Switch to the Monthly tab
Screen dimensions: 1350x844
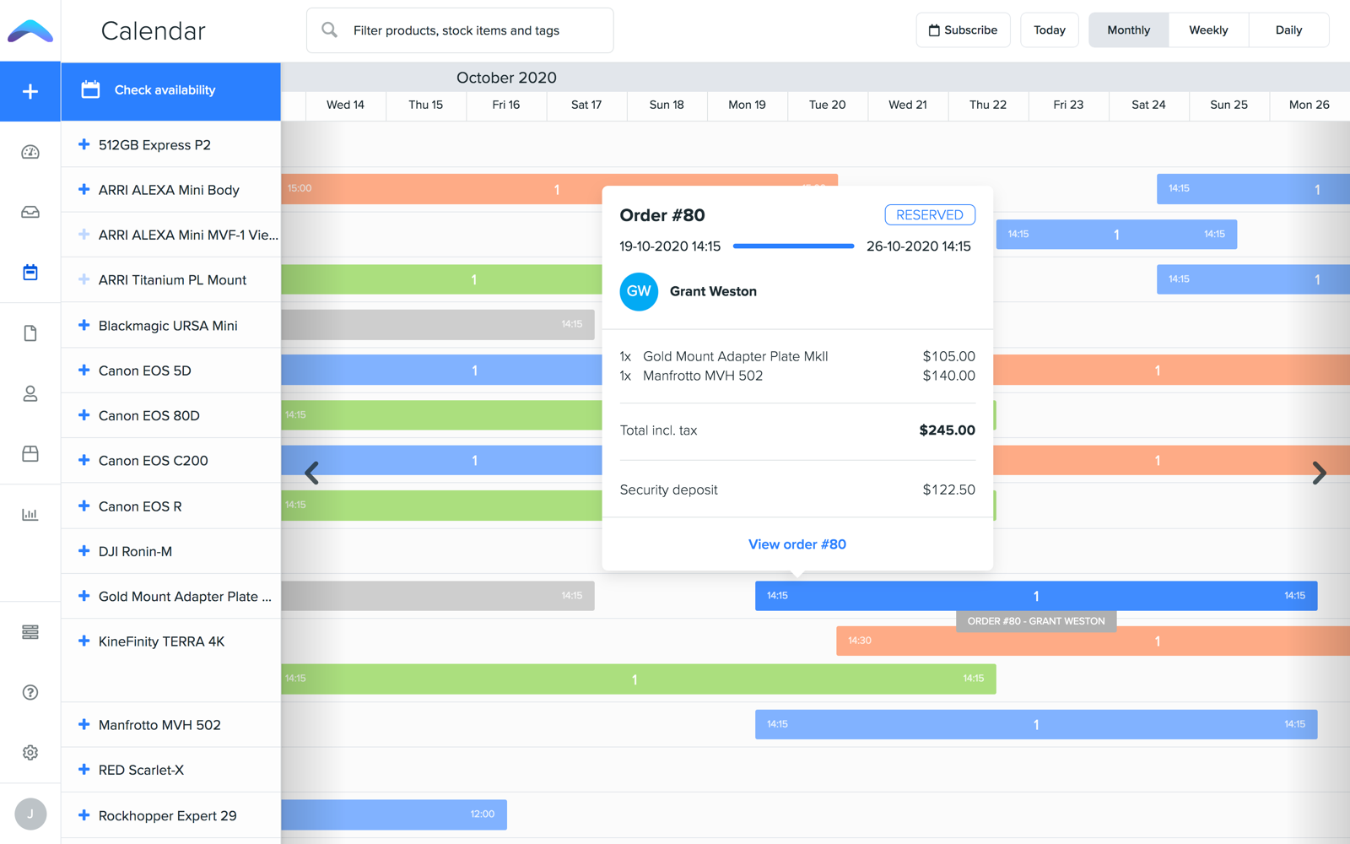1128,30
